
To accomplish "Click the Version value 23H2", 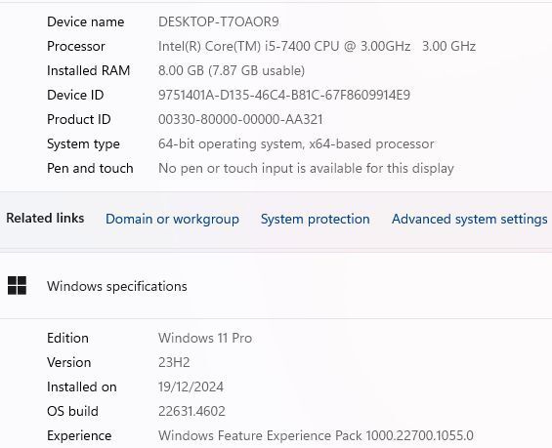I will (174, 362).
